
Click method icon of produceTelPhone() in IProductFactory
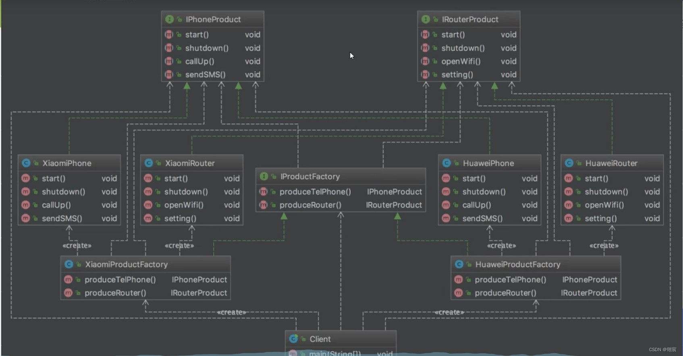264,191
